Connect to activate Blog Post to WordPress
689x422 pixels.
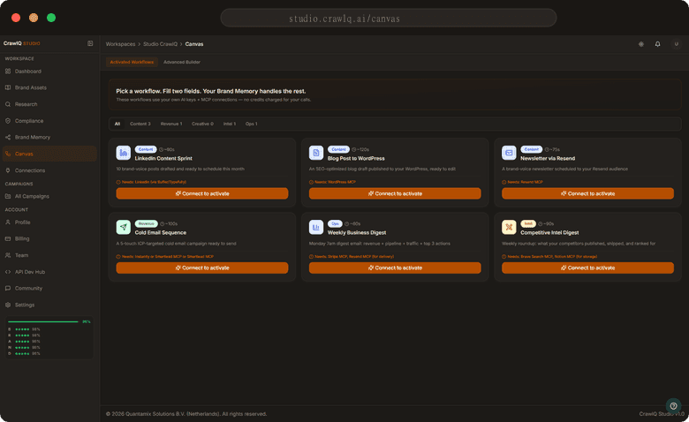395,193
